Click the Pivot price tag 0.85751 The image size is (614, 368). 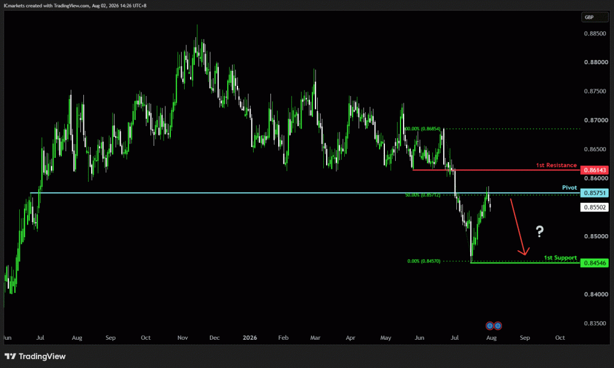[x=594, y=193]
